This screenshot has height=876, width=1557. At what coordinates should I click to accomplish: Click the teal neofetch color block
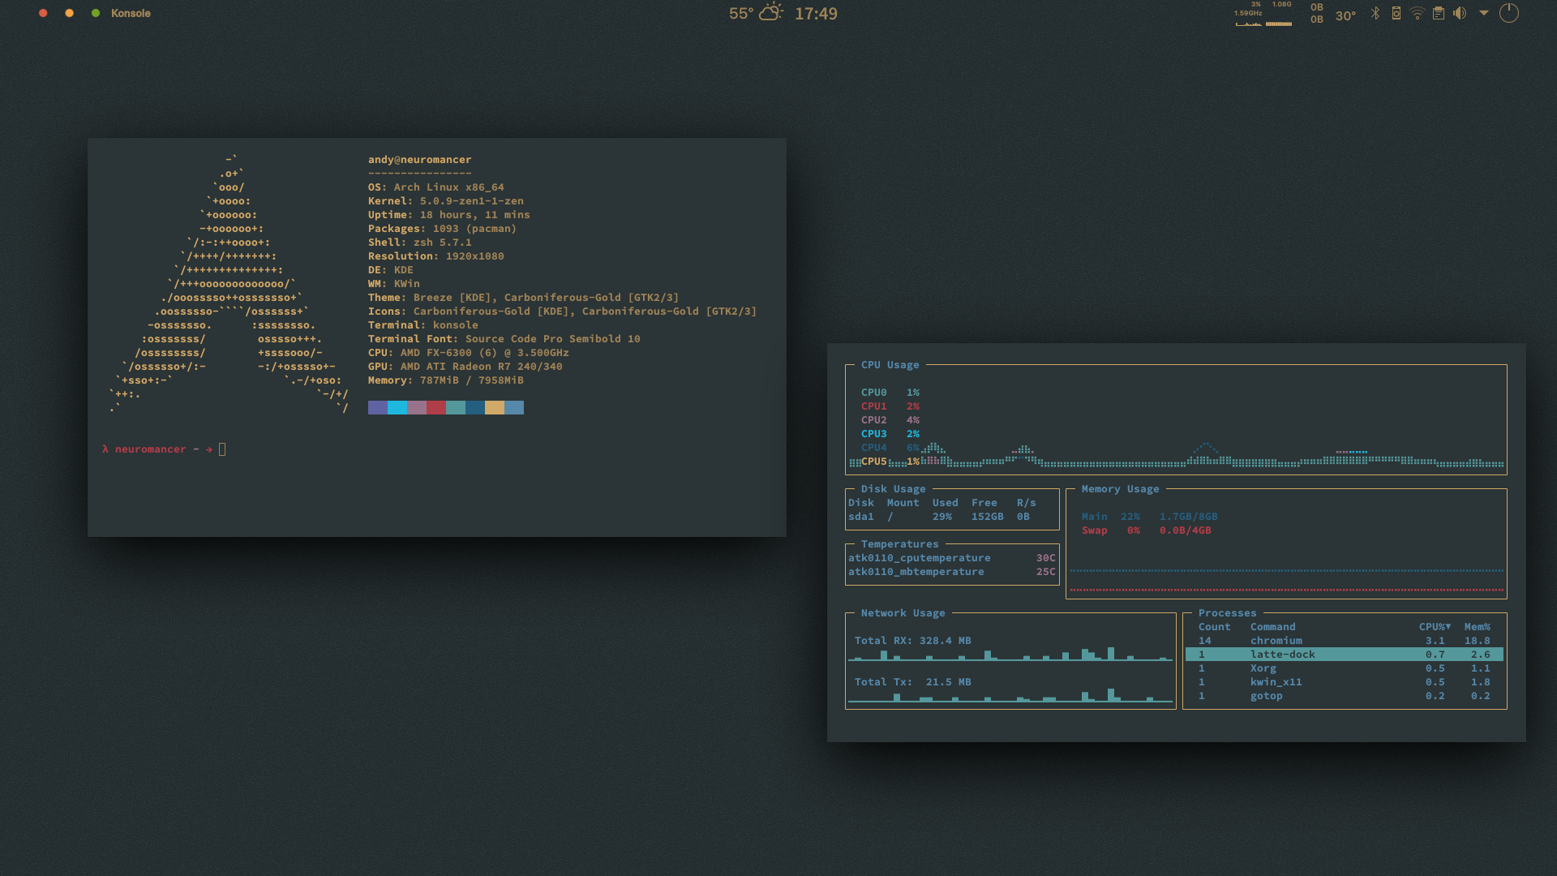(456, 407)
